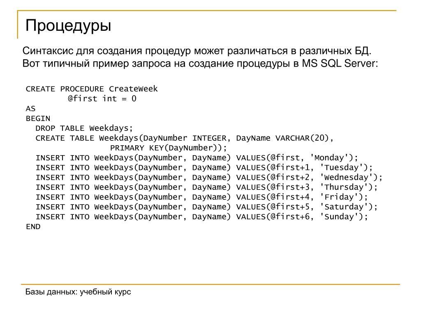Screen dimensions: 421x316
Task: Click the footer "Базы данных: учебный курс"
Action: click(78, 292)
